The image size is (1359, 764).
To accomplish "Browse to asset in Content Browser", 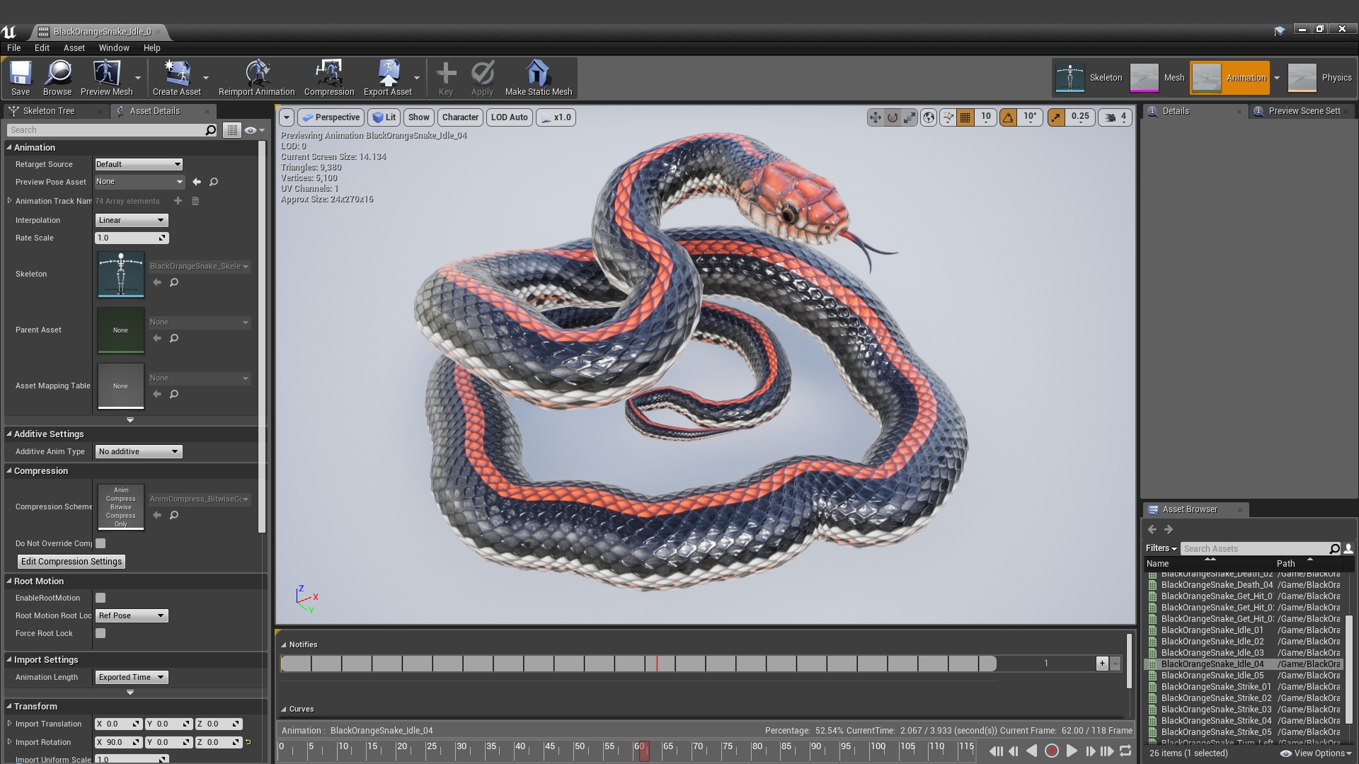I will click(57, 78).
